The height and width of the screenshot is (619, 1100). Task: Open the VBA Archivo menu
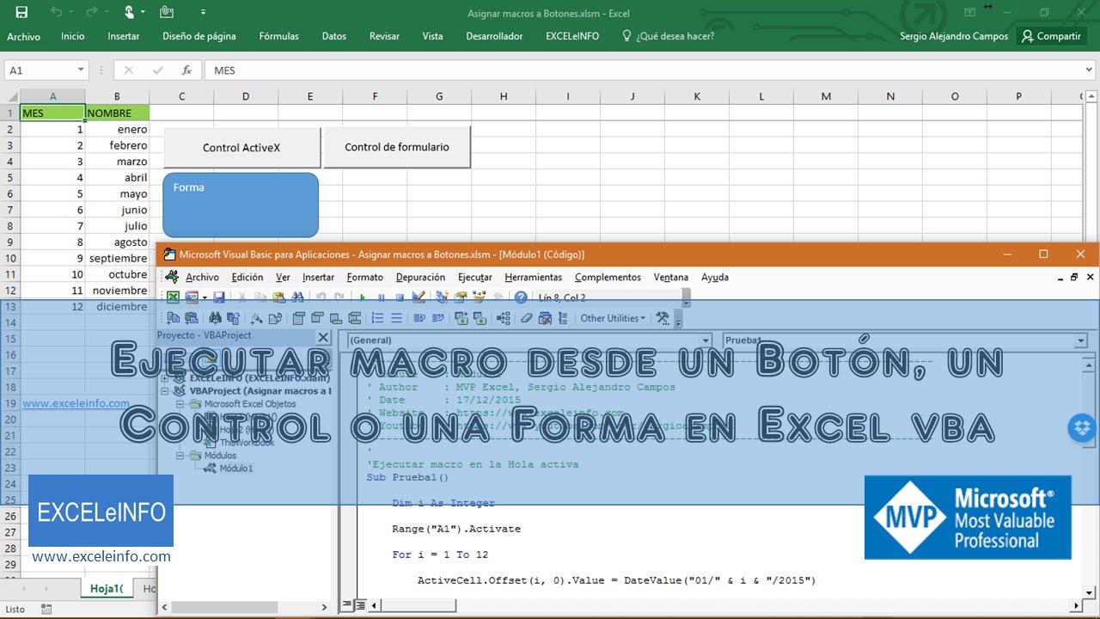(202, 277)
